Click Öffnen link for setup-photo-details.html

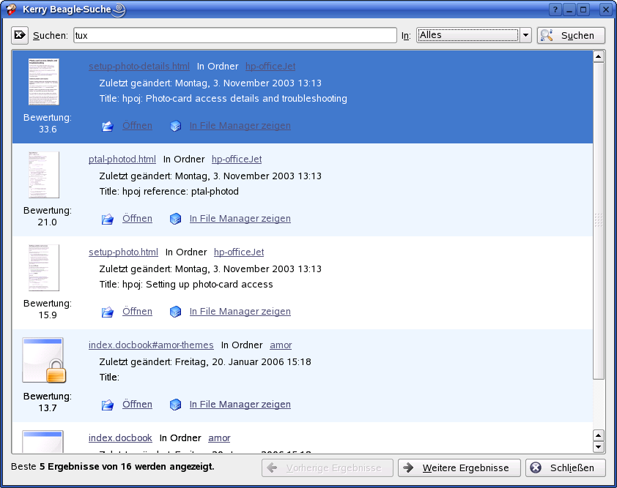click(x=137, y=125)
